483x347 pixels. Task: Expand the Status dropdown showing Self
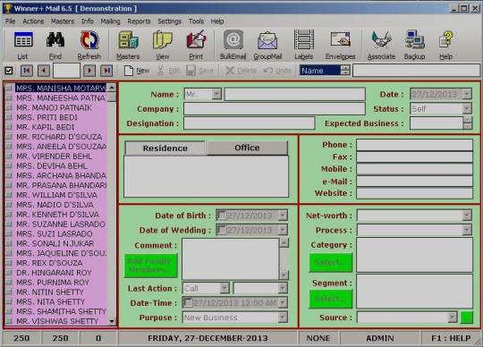point(467,108)
